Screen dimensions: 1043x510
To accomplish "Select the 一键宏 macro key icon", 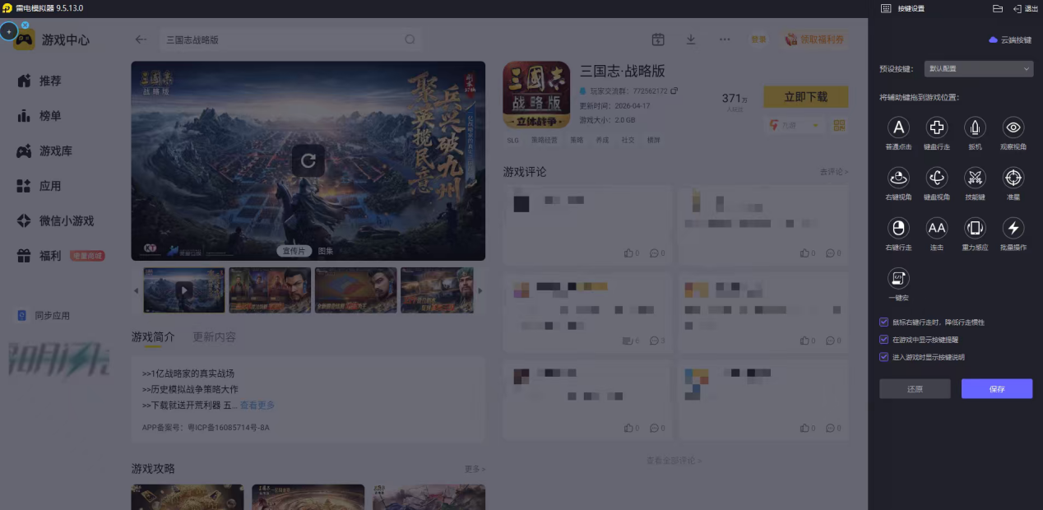I will tap(898, 278).
